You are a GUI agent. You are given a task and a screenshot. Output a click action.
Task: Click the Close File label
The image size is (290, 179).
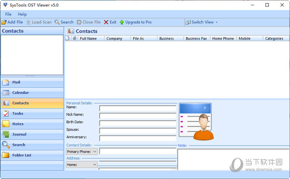click(91, 22)
